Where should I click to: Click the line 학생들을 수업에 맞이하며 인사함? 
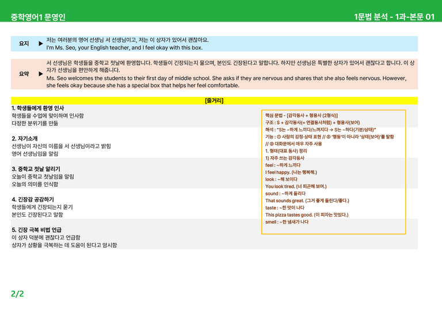[48, 115]
